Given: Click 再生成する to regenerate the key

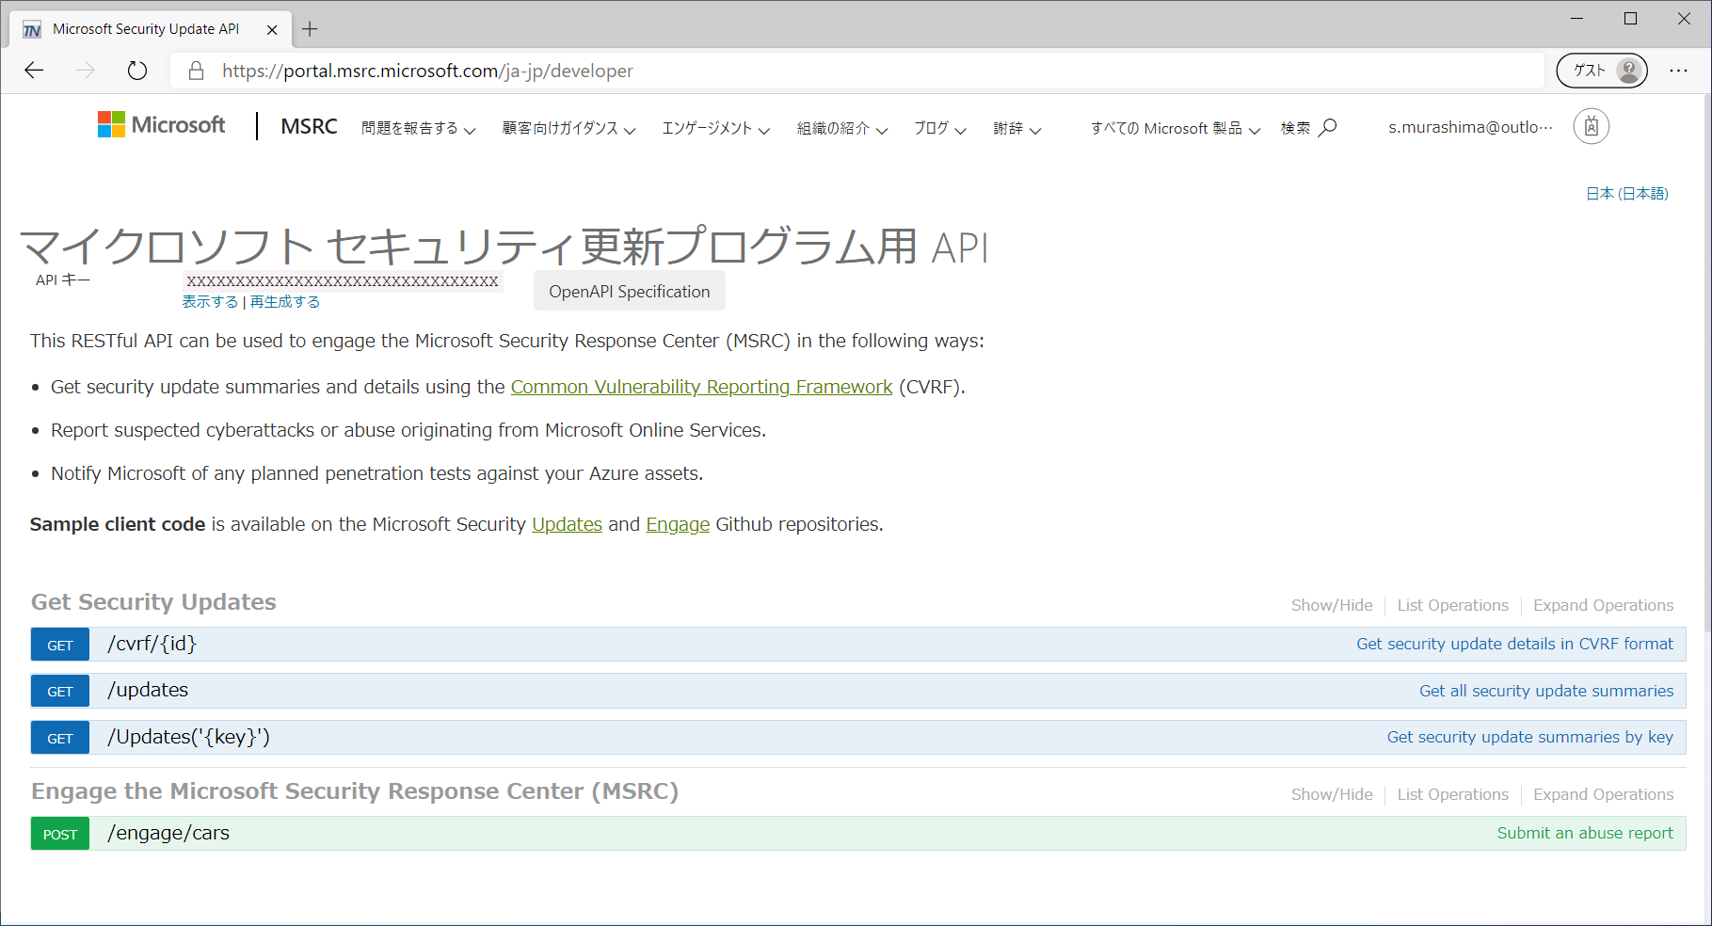Looking at the screenshot, I should pyautogui.click(x=285, y=302).
